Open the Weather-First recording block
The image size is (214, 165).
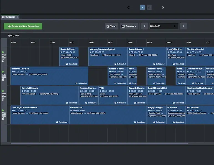[x=156, y=76]
